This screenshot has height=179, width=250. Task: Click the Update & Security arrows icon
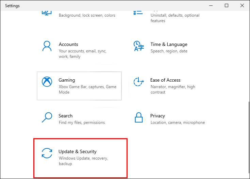click(x=47, y=153)
